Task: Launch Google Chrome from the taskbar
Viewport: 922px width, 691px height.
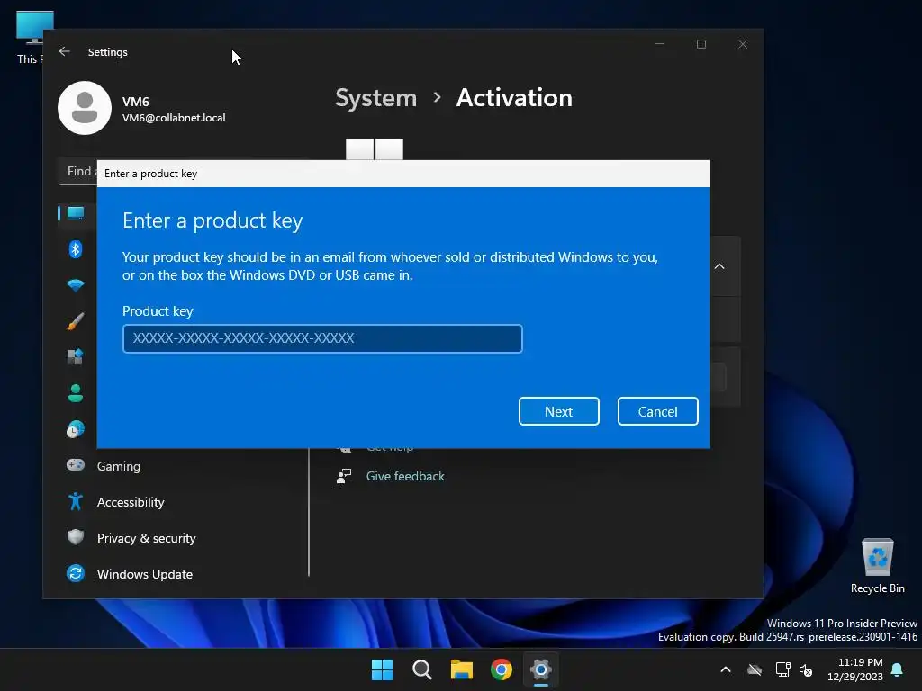Action: [502, 669]
